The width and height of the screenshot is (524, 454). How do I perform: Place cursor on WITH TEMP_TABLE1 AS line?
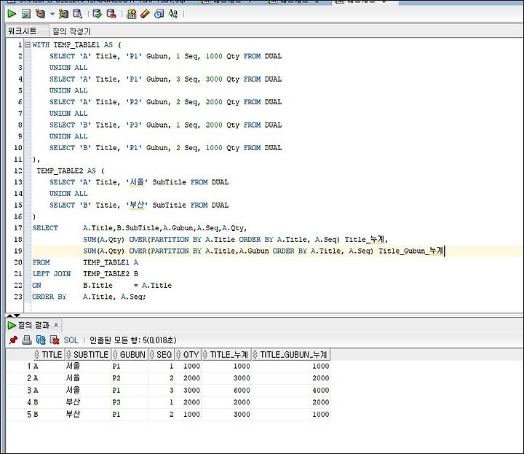[77, 45]
